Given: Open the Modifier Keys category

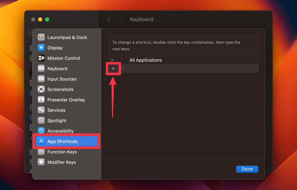Looking at the screenshot, I should point(61,162).
